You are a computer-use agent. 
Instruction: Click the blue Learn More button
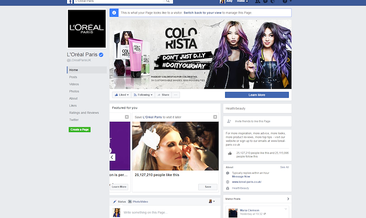(257, 95)
